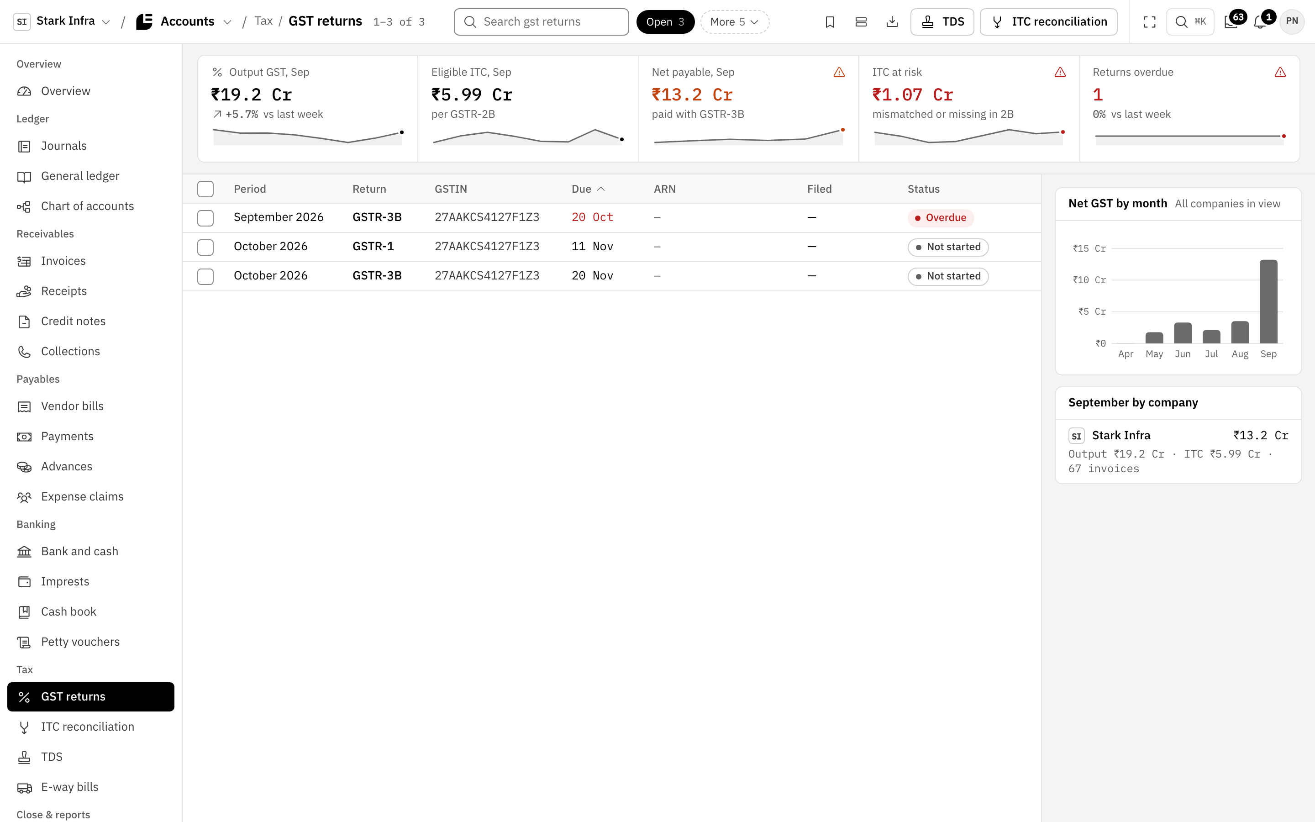Select the September 2026 GSTR-3B row checkbox

pos(205,218)
